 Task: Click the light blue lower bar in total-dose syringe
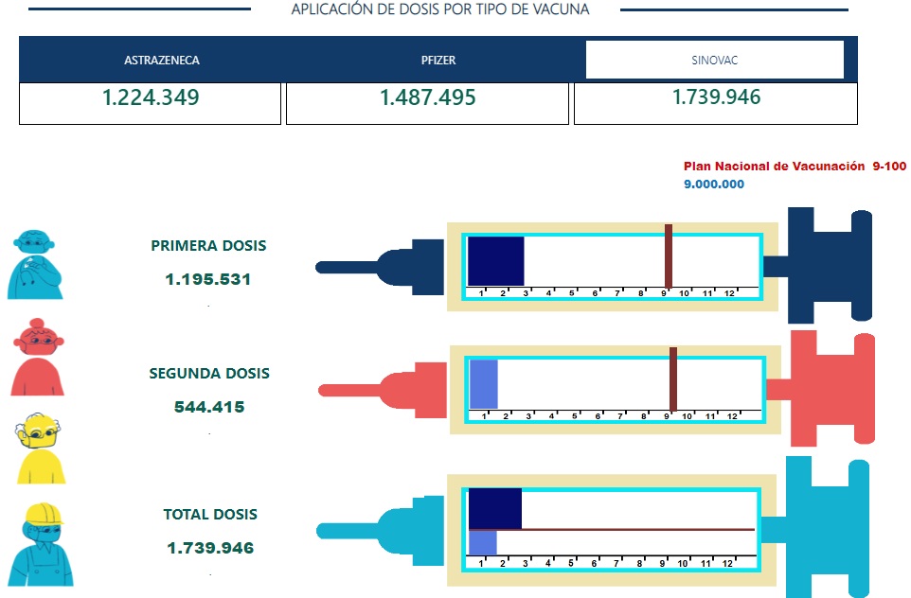[483, 543]
